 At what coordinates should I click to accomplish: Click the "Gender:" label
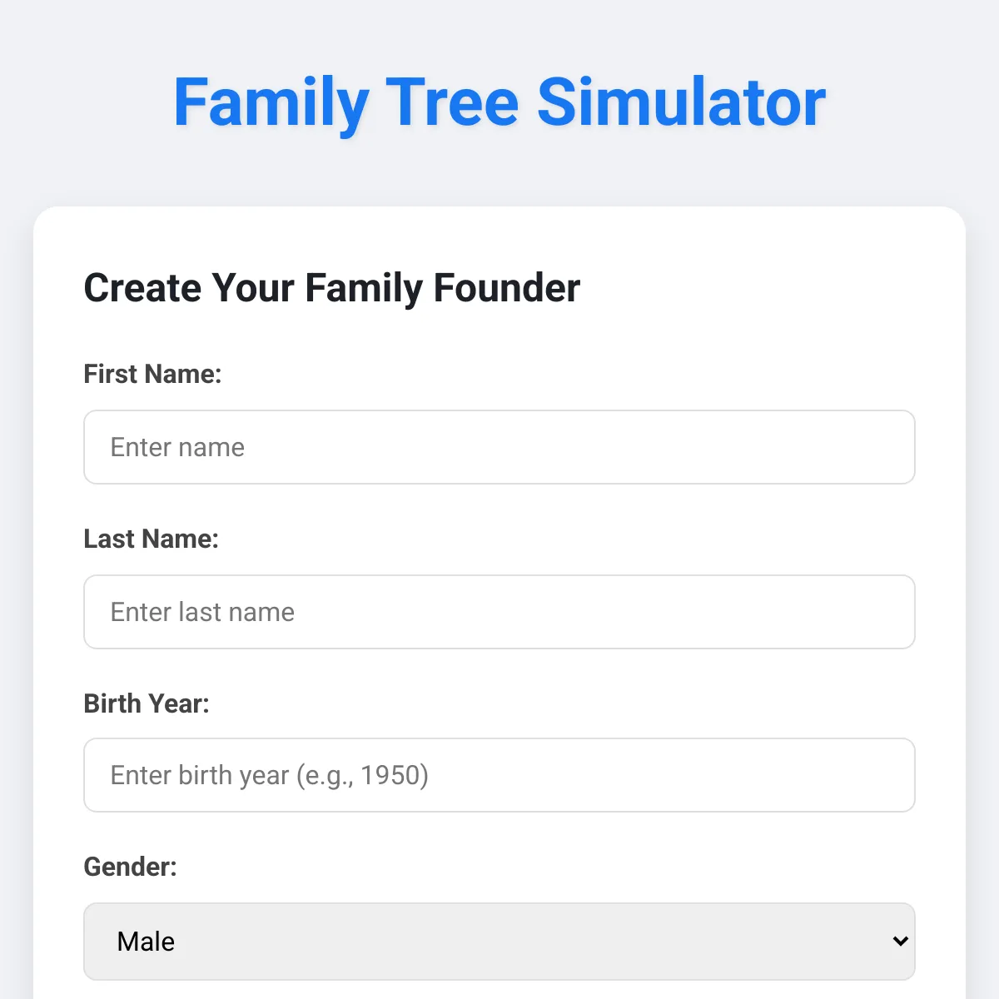tap(130, 867)
